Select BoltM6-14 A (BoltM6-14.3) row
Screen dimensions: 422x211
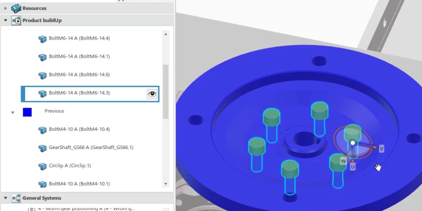90,94
